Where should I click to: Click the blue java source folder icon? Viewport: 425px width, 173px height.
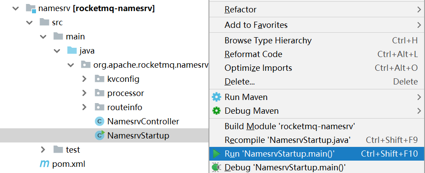click(x=72, y=50)
